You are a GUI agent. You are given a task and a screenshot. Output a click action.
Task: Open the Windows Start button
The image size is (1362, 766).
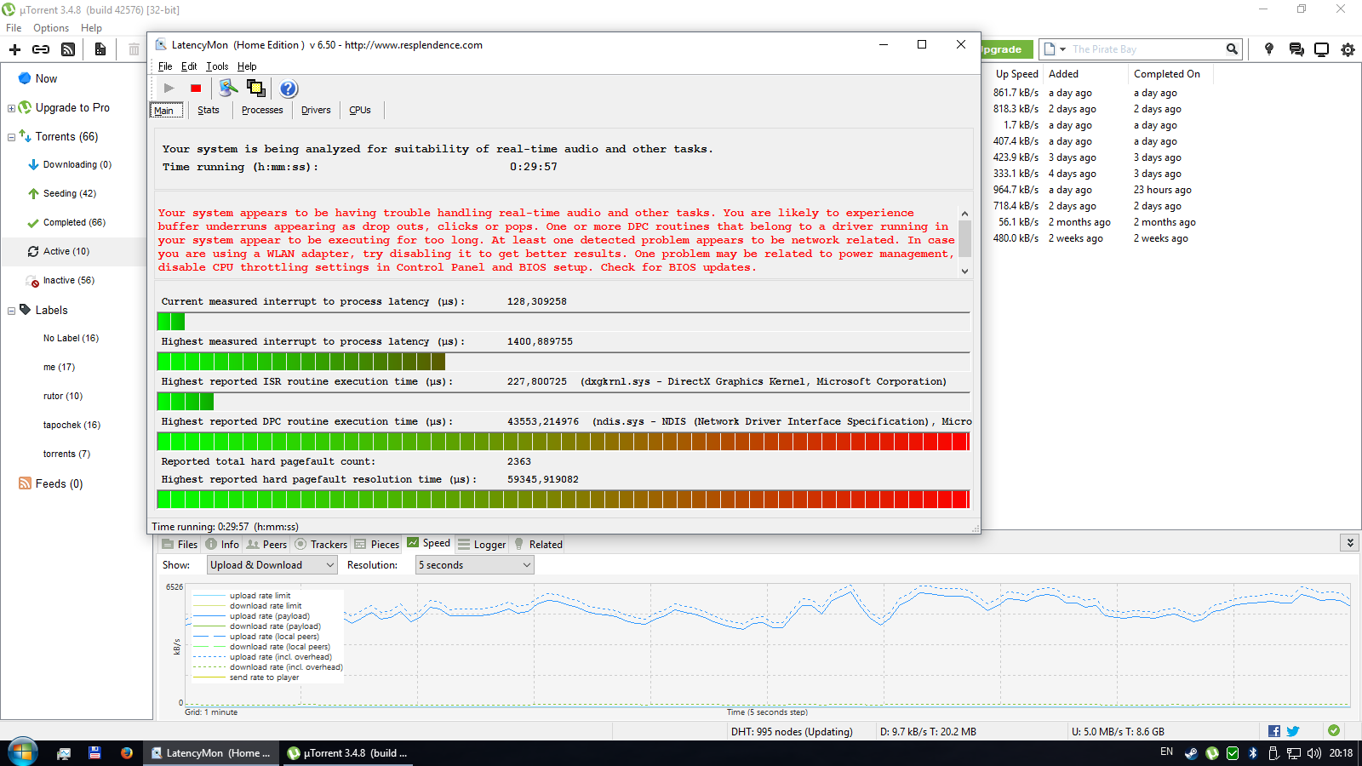pyautogui.click(x=22, y=752)
